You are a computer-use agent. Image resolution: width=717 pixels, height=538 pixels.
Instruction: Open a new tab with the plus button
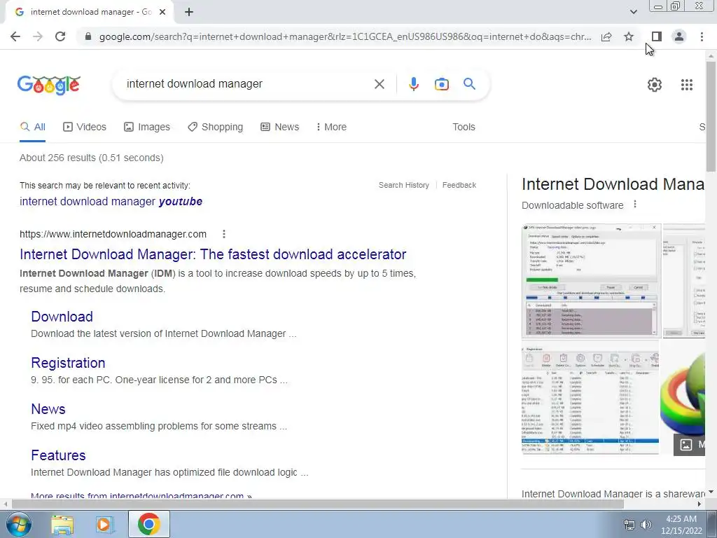pos(189,13)
